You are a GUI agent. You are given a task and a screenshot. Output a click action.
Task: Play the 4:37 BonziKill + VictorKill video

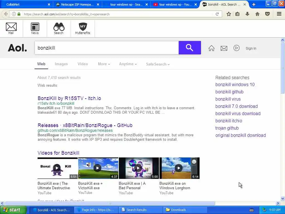tap(98, 168)
